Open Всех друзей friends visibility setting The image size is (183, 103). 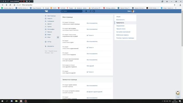click(90, 66)
